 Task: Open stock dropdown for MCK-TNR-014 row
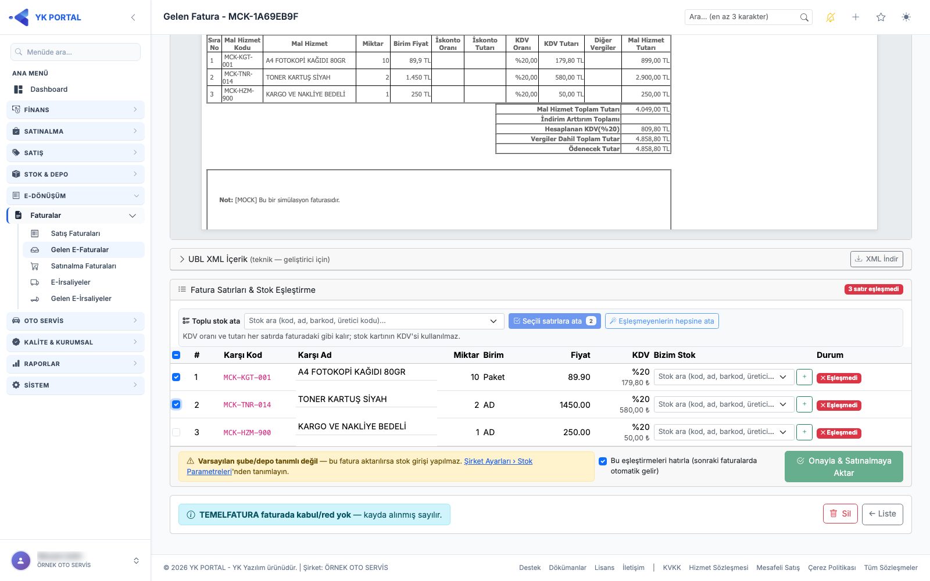point(724,404)
